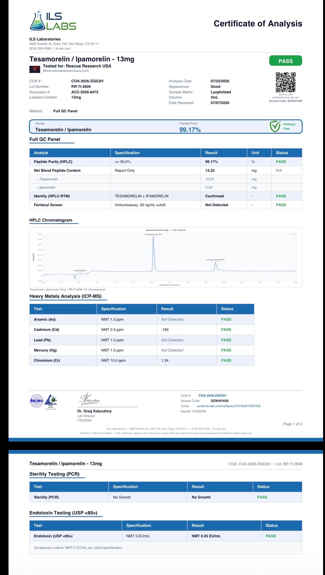
Task: Click the Fentanyl Free shield checkmark icon
Action: point(275,126)
